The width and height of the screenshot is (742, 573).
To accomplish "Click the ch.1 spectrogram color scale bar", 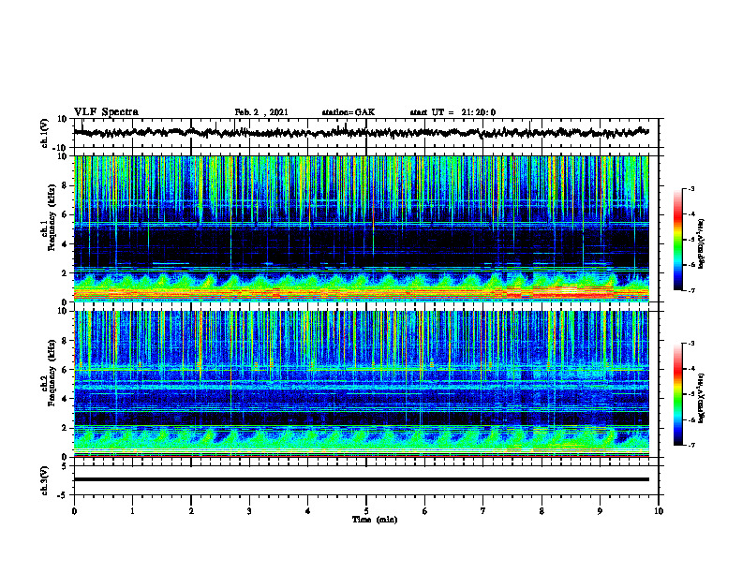I will [678, 240].
